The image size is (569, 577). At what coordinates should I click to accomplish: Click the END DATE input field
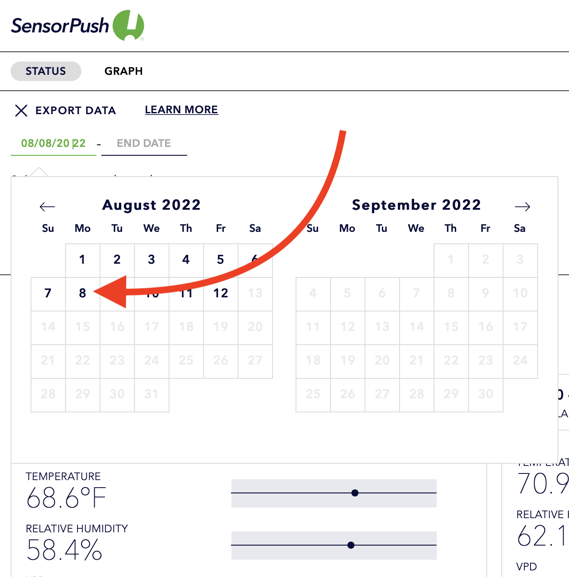(144, 143)
